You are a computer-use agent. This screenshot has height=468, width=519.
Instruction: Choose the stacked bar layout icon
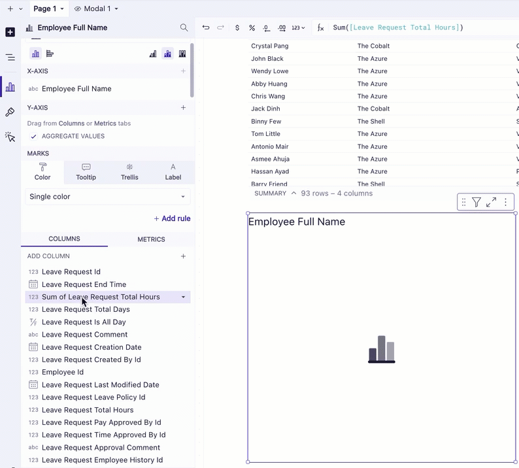[x=167, y=54]
